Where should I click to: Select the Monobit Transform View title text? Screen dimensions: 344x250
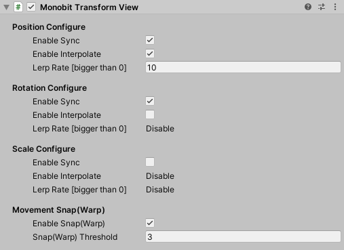(89, 7)
